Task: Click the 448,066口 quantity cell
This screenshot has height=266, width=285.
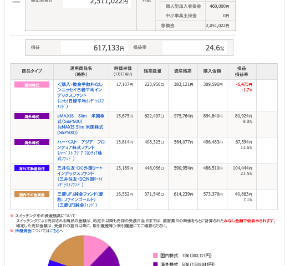Action: [x=154, y=168]
